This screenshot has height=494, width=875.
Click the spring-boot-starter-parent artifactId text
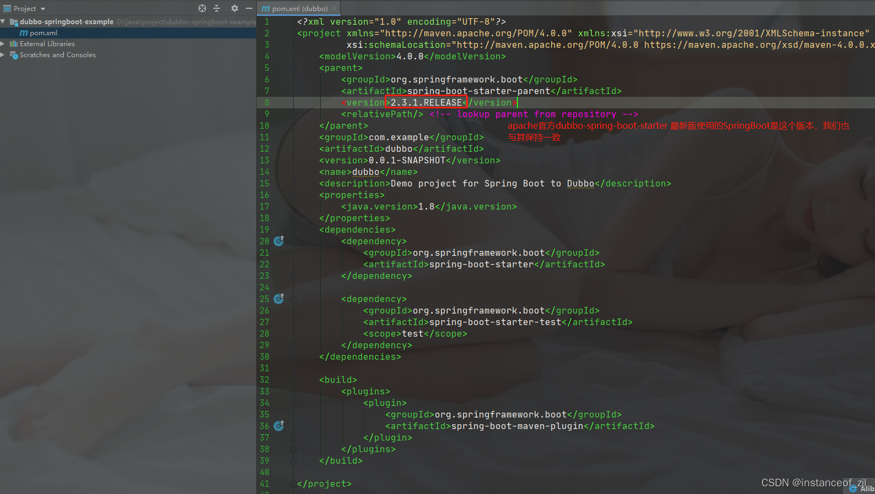coord(479,91)
